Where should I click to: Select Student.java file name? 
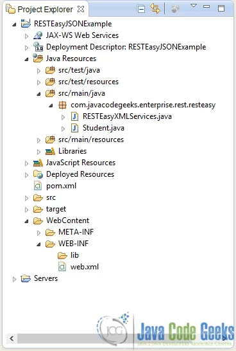103,128
